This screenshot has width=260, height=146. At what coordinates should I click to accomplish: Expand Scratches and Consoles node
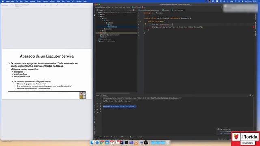coord(97,41)
